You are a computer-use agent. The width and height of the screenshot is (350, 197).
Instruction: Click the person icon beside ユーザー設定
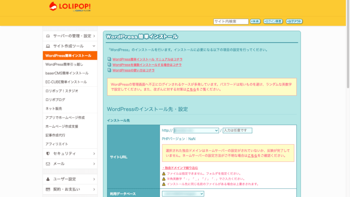(x=48, y=179)
